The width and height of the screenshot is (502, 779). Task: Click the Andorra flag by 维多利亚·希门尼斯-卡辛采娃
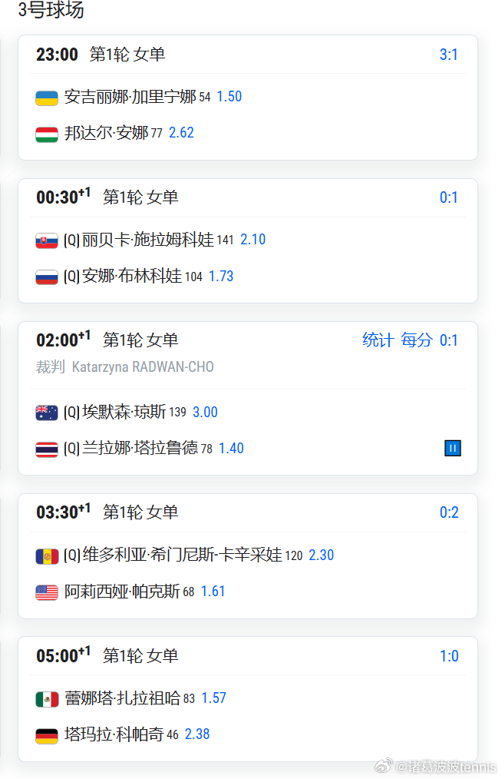point(47,556)
